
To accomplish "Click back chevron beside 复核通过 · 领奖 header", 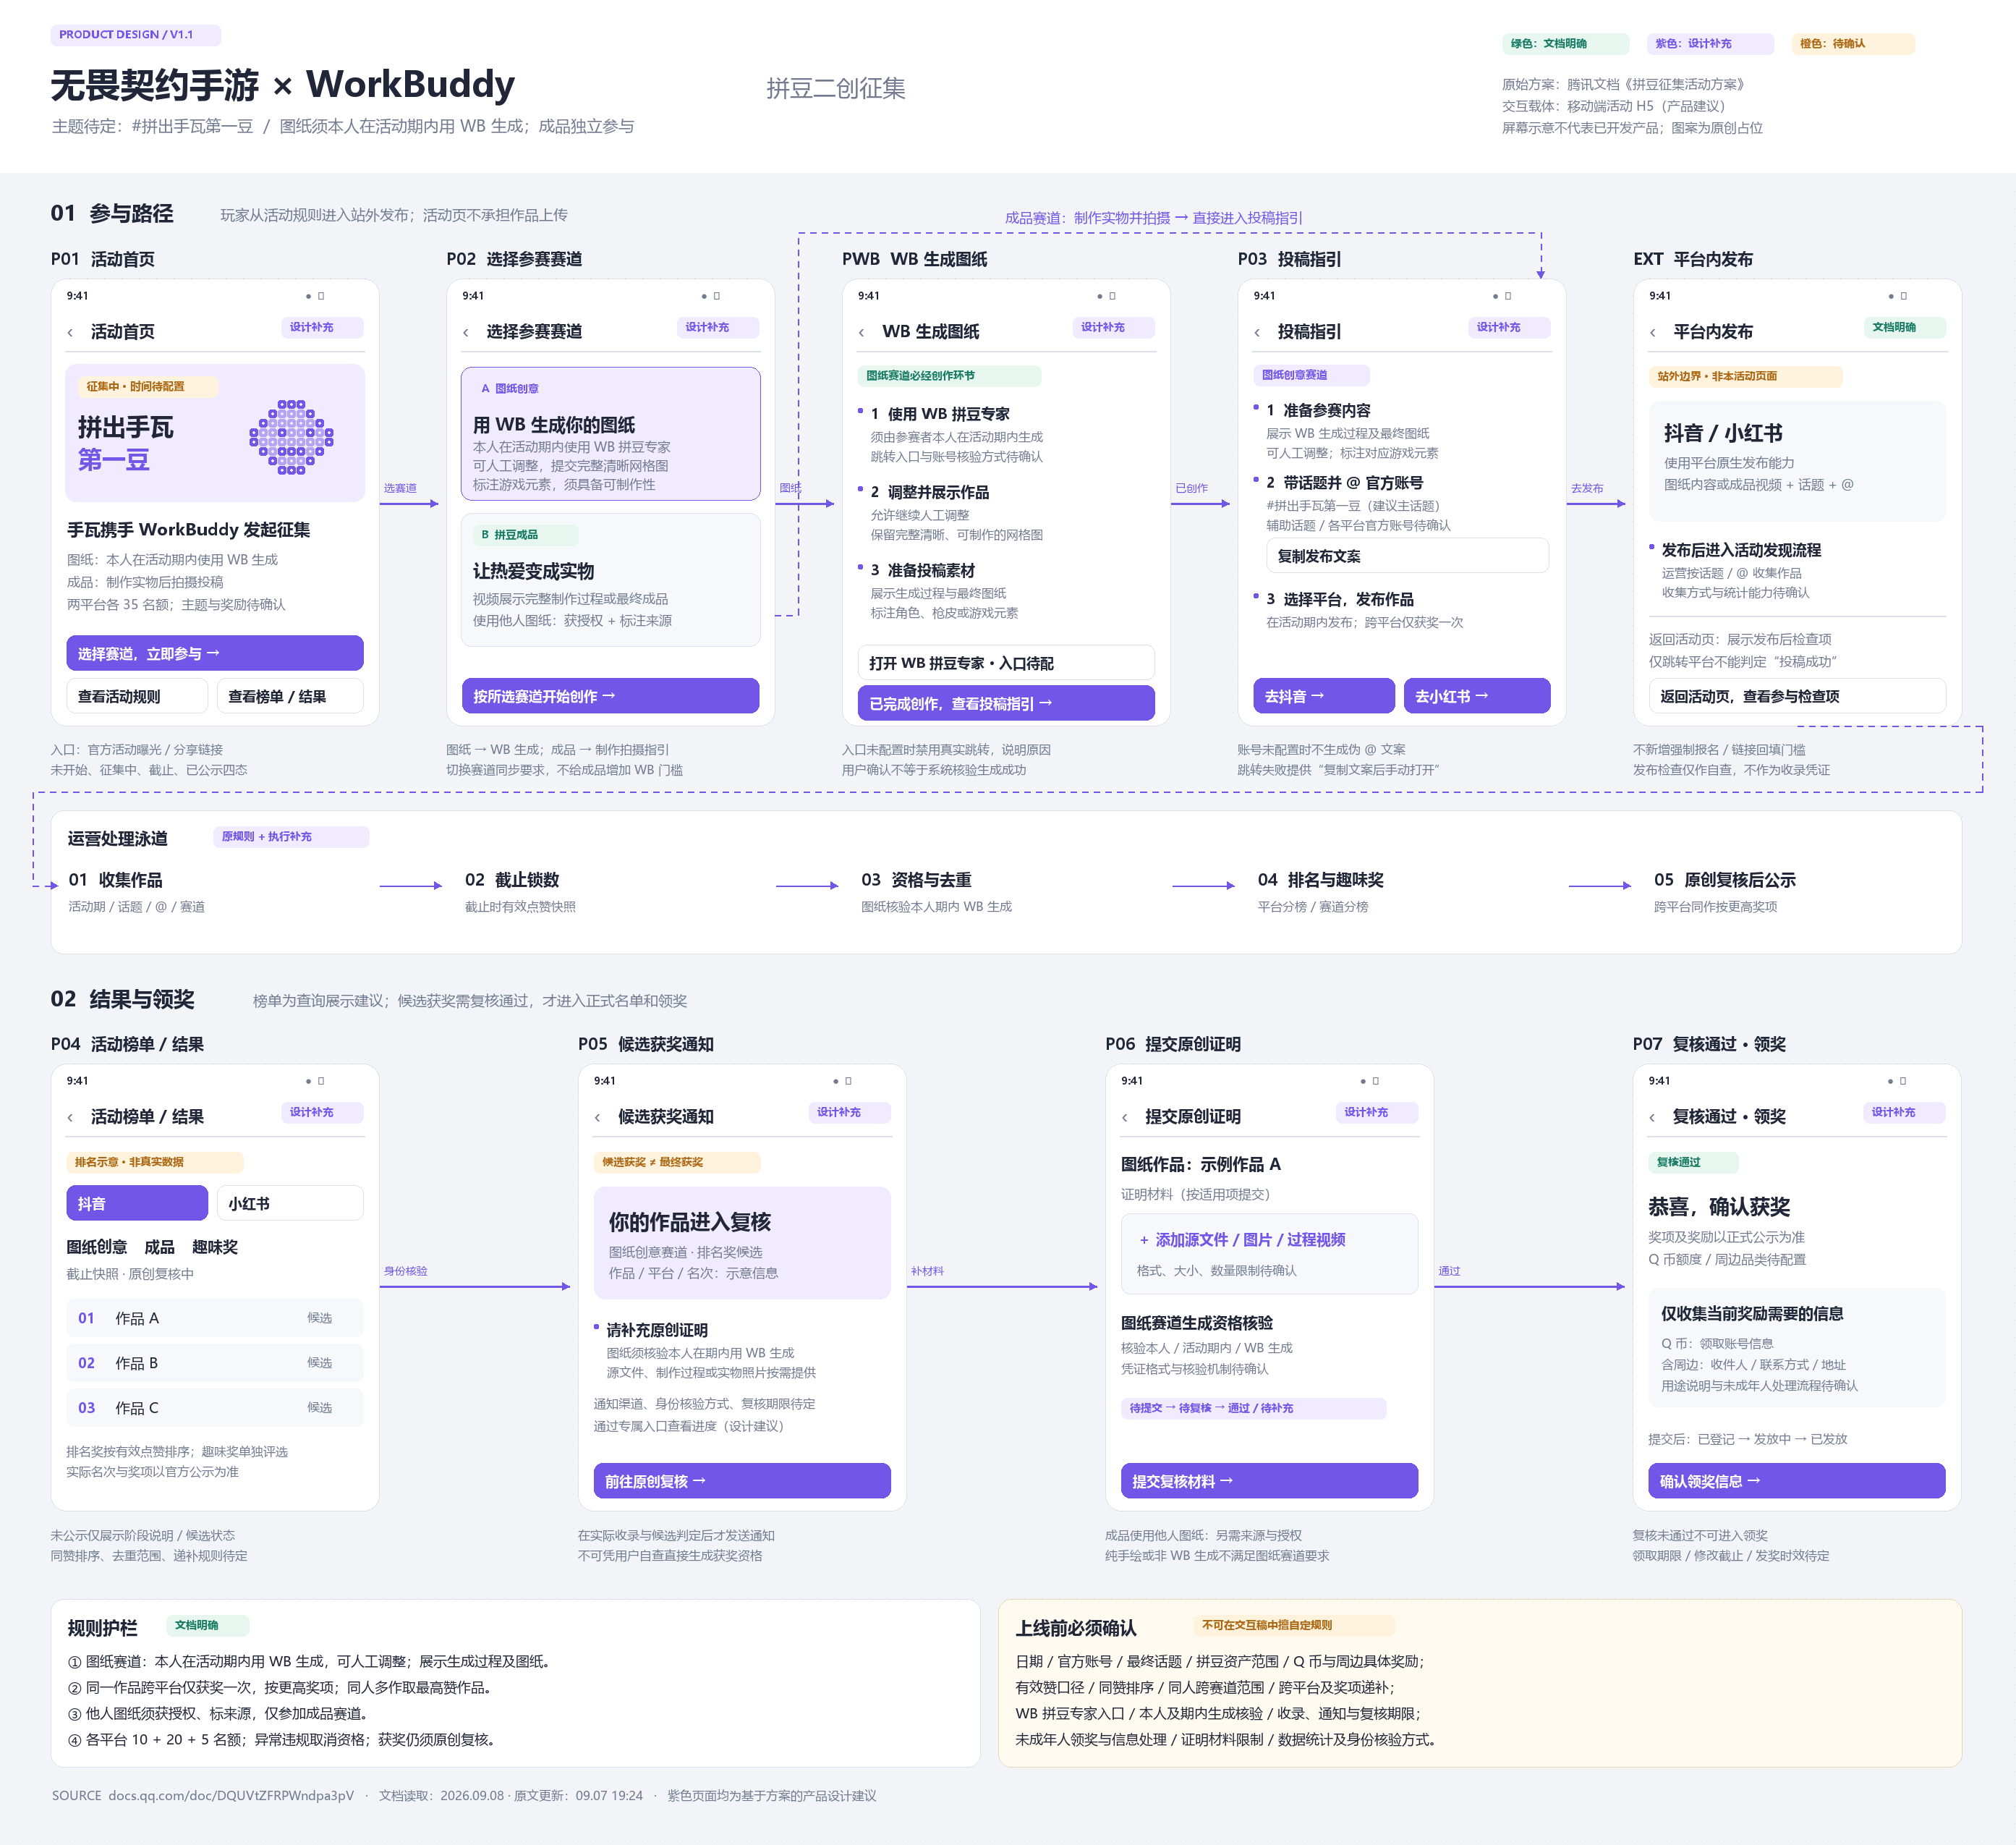I will (x=1652, y=1117).
